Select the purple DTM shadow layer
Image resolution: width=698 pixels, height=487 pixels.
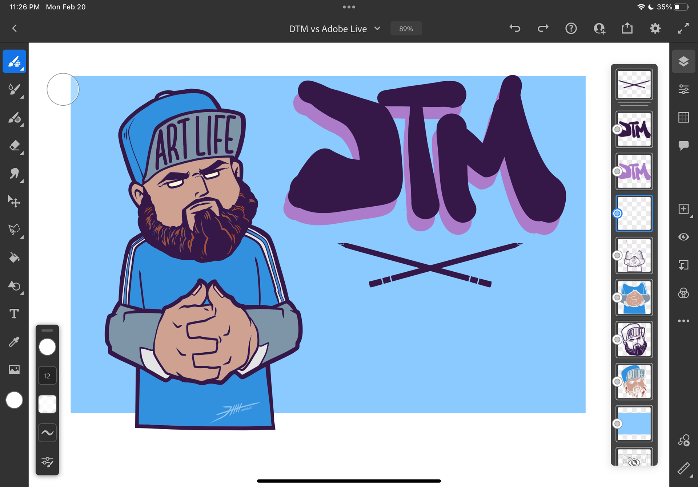(634, 171)
